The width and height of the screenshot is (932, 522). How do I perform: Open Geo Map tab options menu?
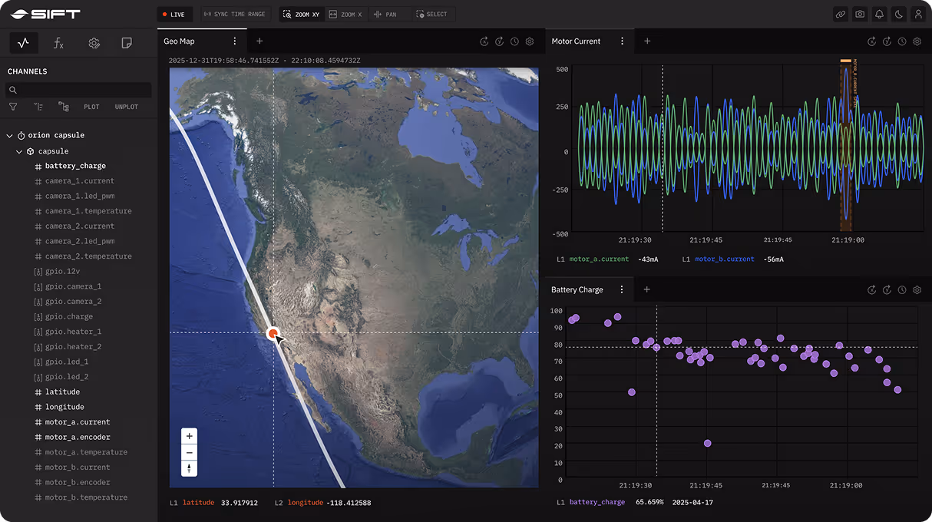point(235,41)
